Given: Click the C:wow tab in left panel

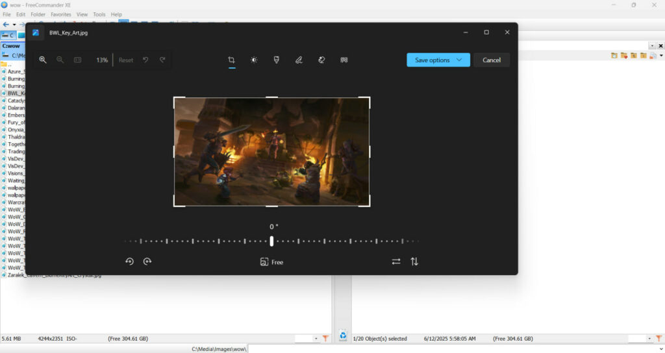Looking at the screenshot, I should point(12,46).
